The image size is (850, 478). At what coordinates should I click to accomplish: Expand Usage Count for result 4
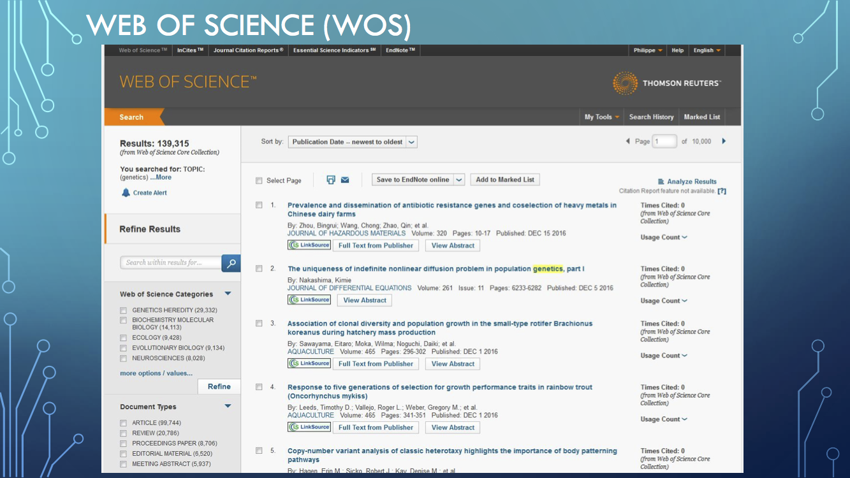664,419
